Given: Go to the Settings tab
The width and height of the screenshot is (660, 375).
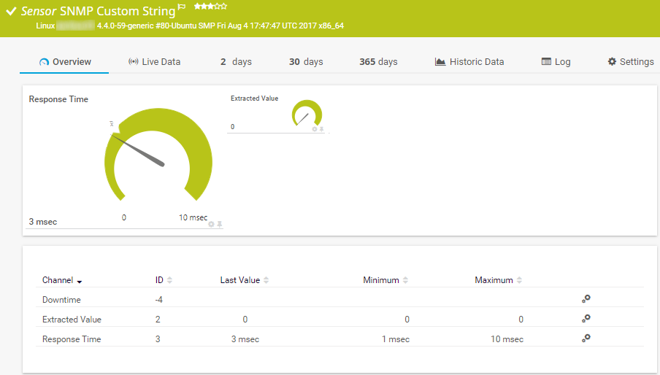Looking at the screenshot, I should pyautogui.click(x=631, y=62).
